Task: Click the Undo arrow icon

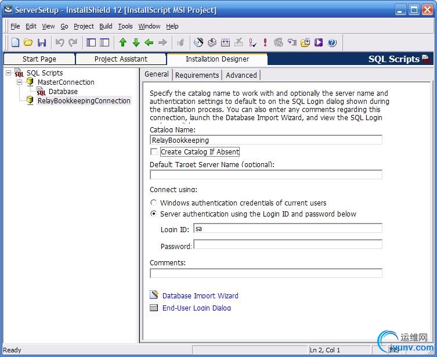Action: coord(60,42)
